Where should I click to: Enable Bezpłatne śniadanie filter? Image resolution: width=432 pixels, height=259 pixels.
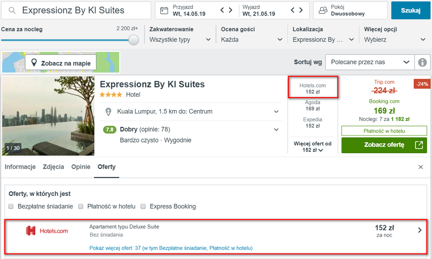11,206
